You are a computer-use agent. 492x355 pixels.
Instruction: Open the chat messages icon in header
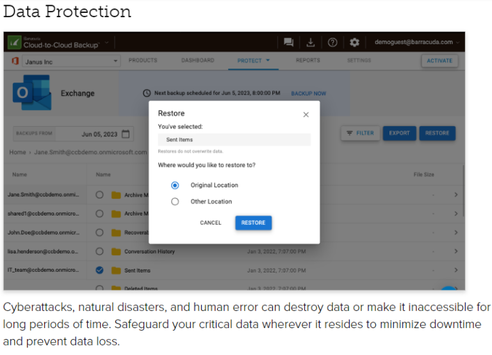[288, 42]
